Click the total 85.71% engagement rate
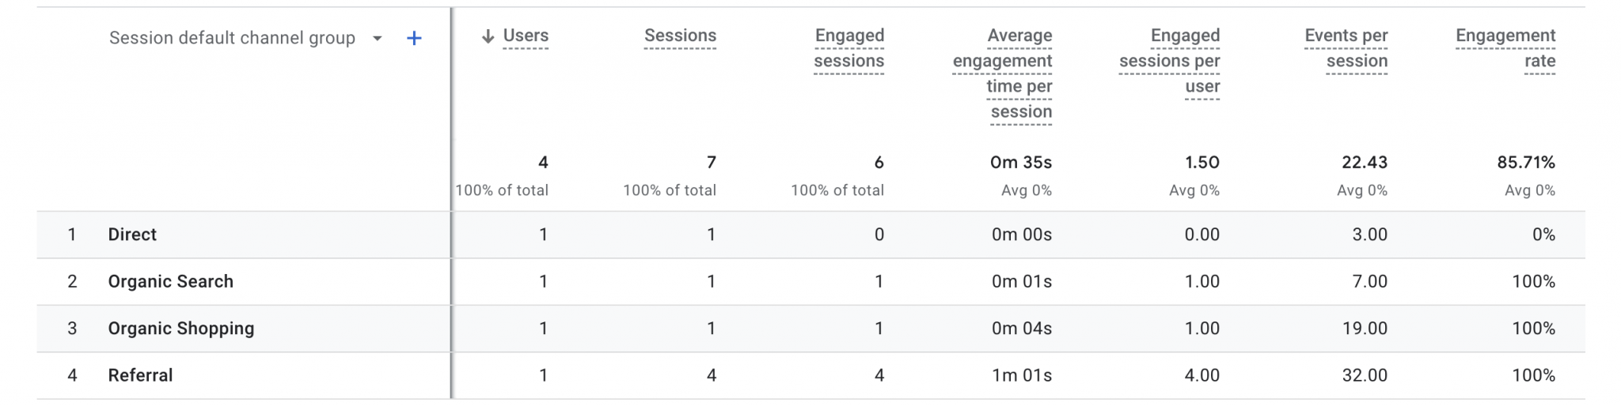 tap(1526, 163)
